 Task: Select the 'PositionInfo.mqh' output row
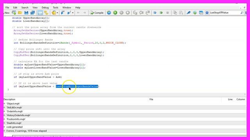pyautogui.click(x=125, y=119)
